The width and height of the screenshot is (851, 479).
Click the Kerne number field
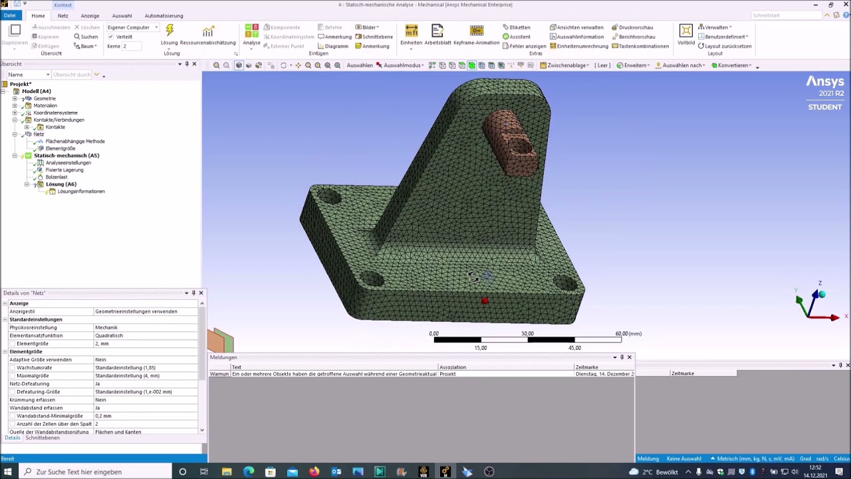tap(132, 46)
